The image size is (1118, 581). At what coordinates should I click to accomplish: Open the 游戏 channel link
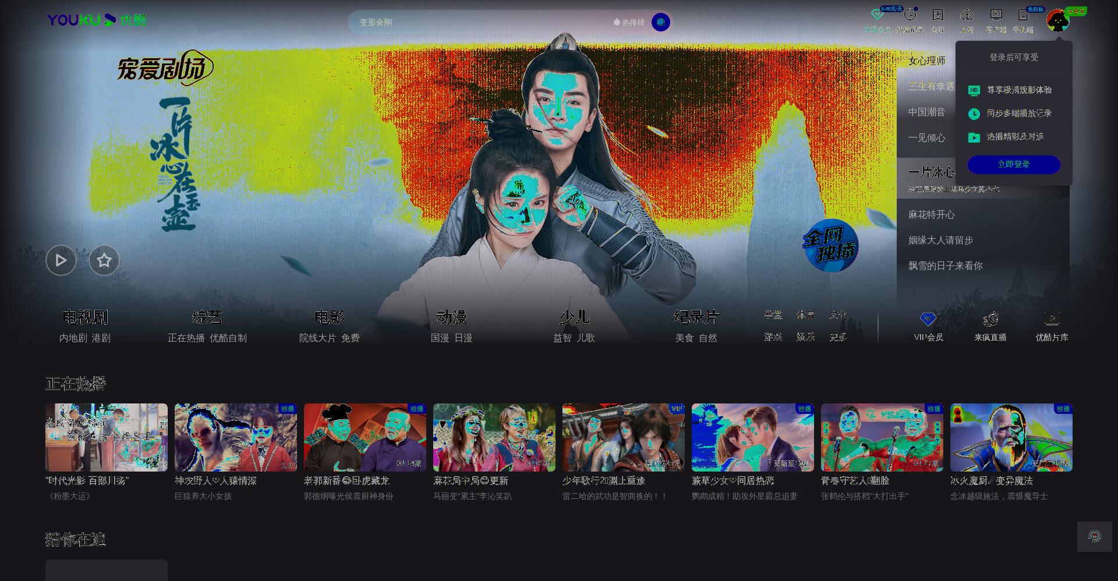773,336
